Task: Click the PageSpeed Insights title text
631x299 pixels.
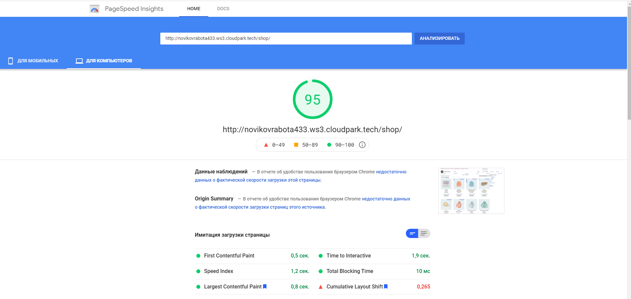Action: pos(134,9)
